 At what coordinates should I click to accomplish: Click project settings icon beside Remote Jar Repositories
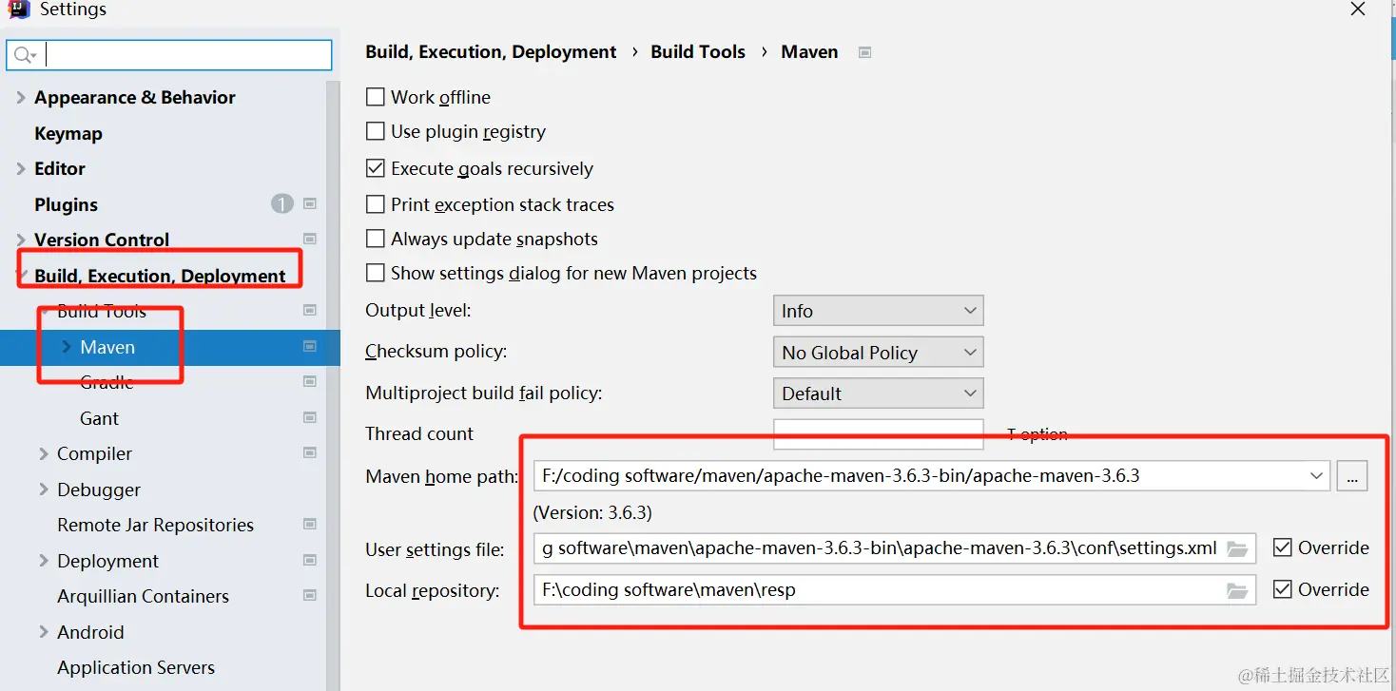coord(309,524)
